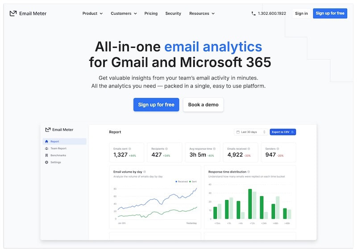The image size is (357, 252).
Task: Click the Email Meter envelope logo
Action: (x=13, y=13)
